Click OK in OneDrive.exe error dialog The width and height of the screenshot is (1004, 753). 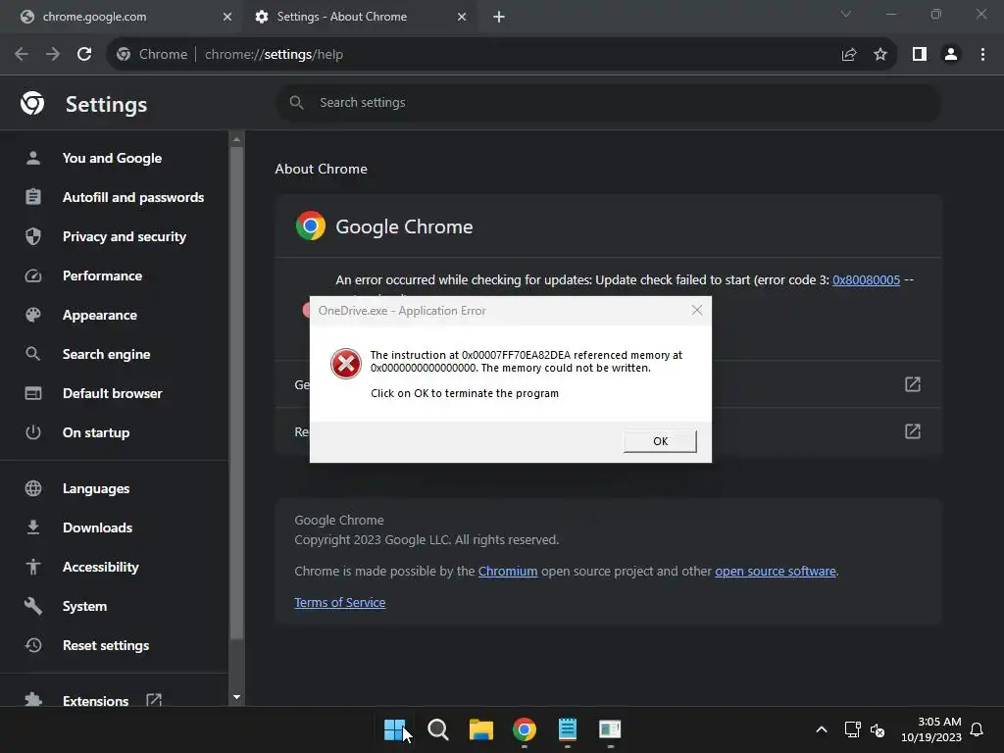[660, 441]
